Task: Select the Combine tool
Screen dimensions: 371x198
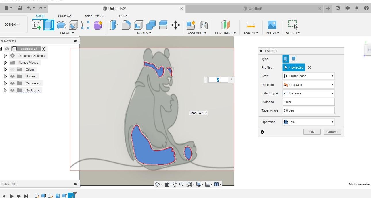Action: pos(151,25)
